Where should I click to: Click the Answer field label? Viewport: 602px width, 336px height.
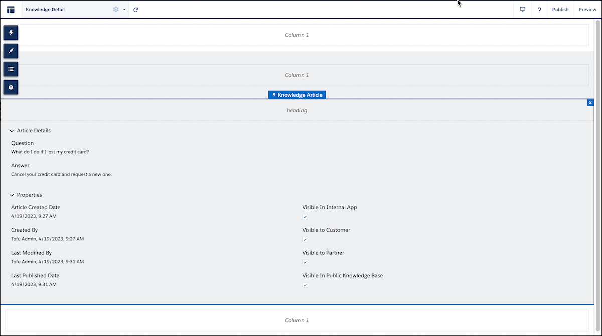(20, 165)
